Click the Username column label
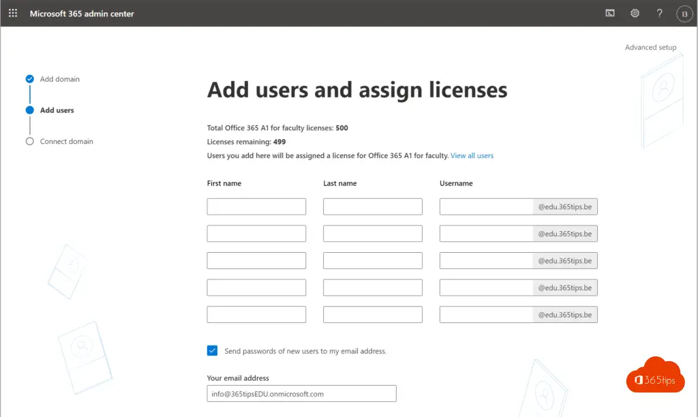The width and height of the screenshot is (698, 417). pos(456,183)
